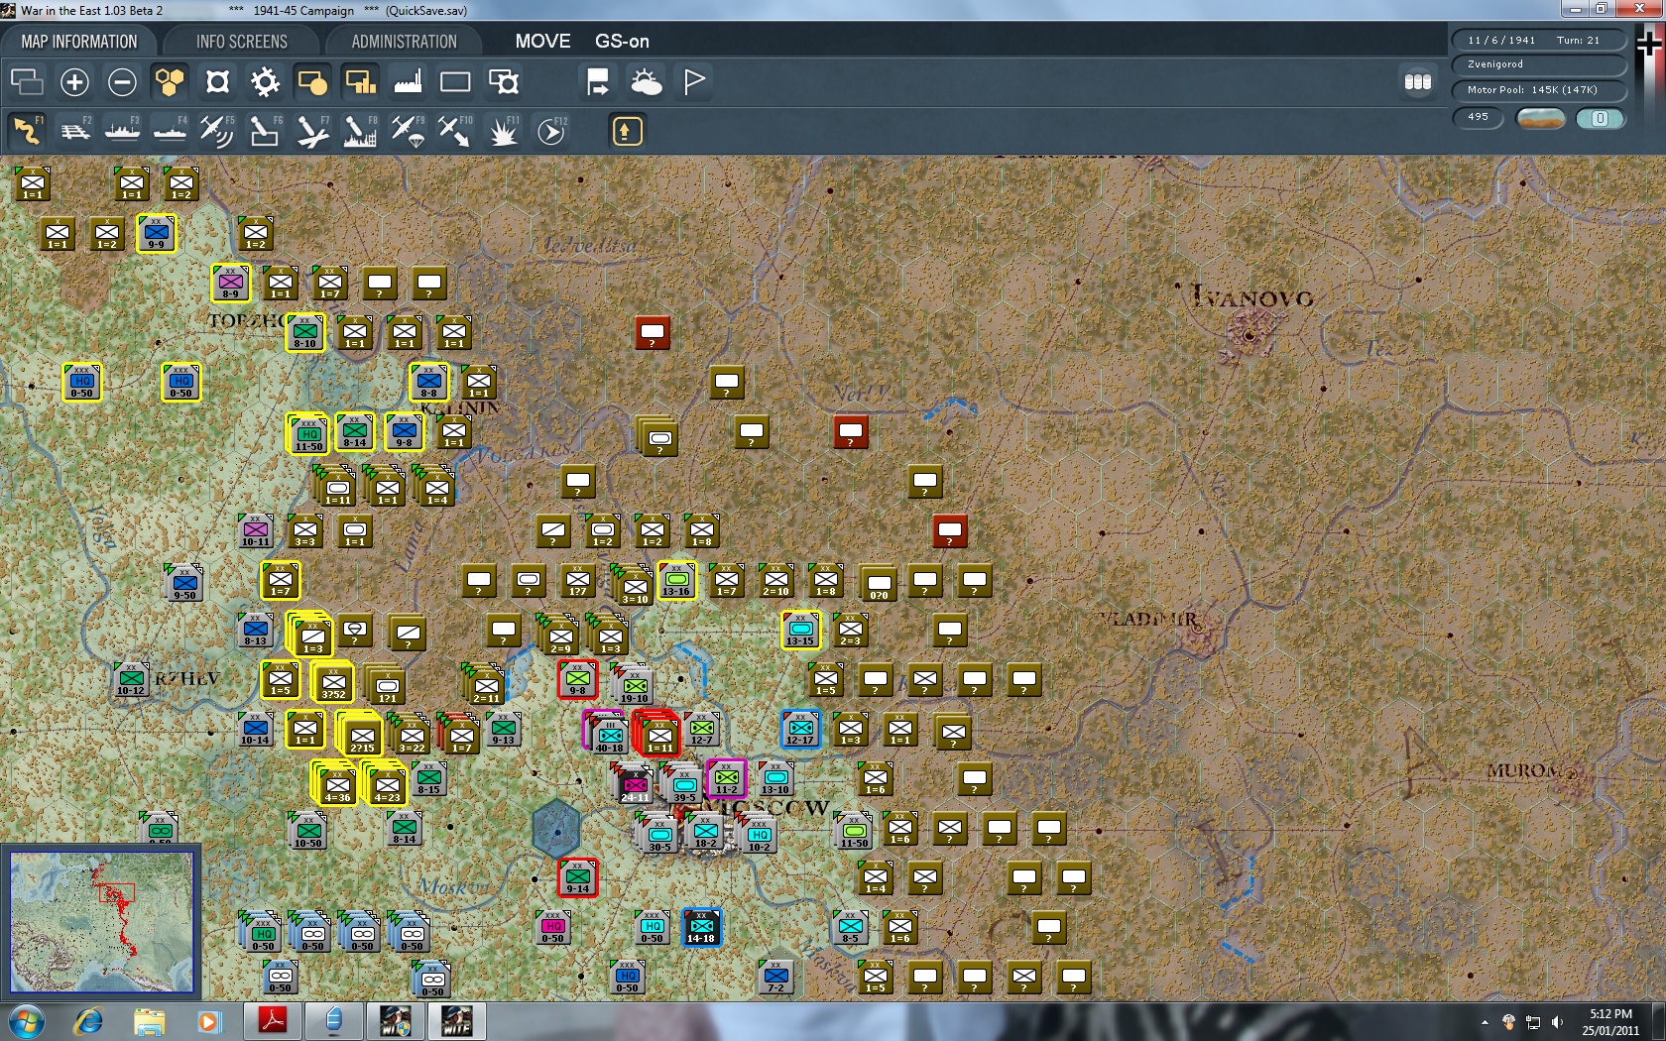Zoom in the map with plus icon
1666x1041 pixels.
(x=74, y=81)
